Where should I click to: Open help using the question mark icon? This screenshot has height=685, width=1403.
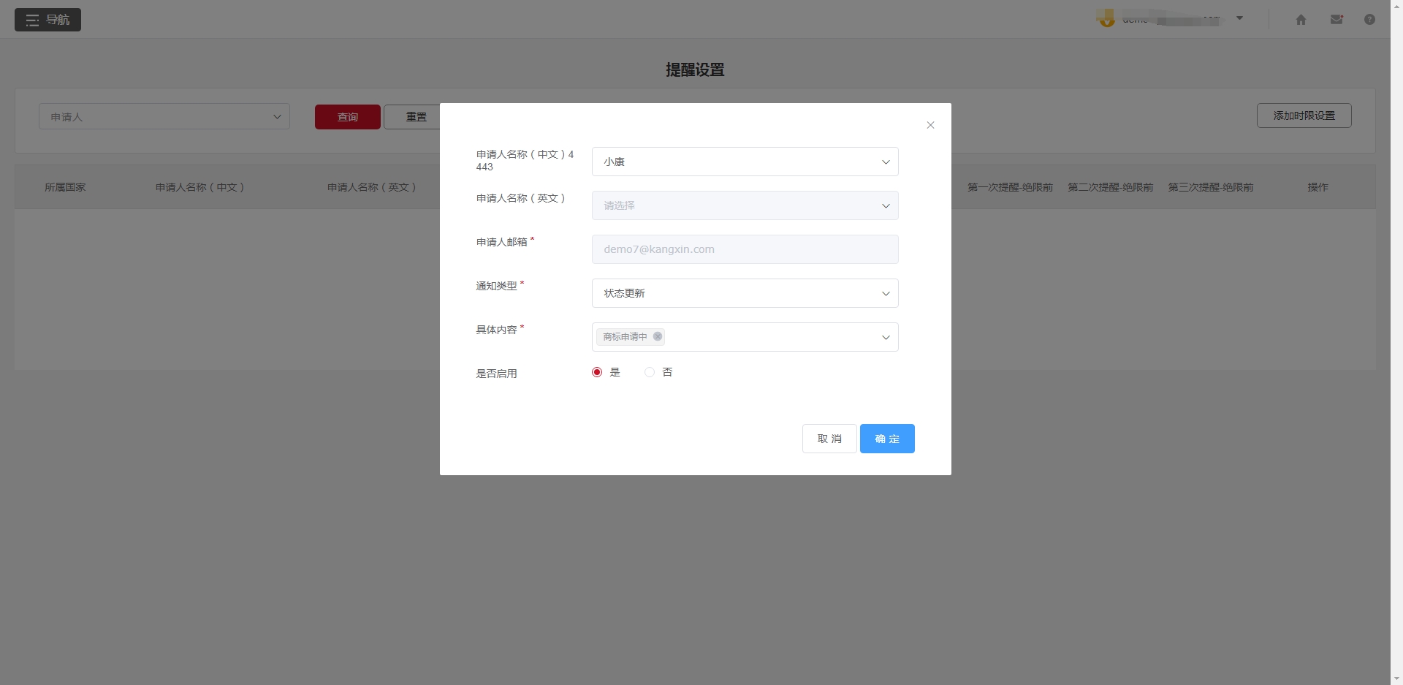click(1370, 20)
